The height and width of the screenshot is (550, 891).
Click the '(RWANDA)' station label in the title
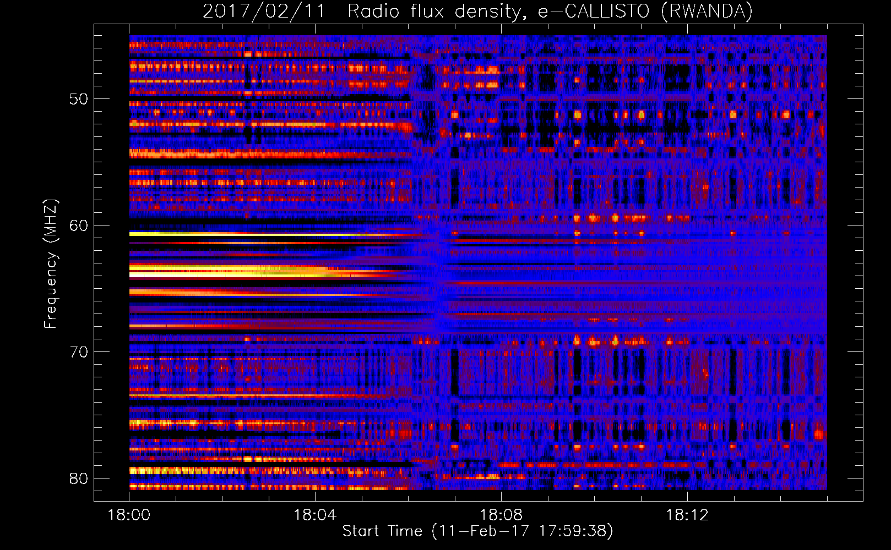pyautogui.click(x=707, y=11)
